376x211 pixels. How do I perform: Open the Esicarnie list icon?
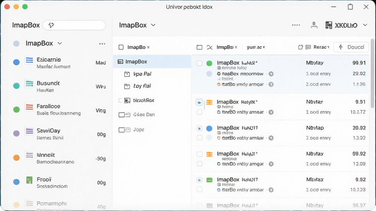pos(29,60)
